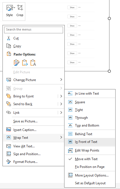Click the Tight wrapping icon
This screenshot has height=189, width=120.
coord(70,110)
